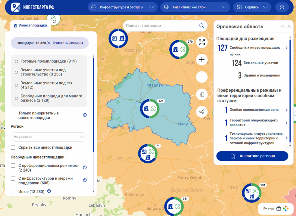Viewport: 296px width, 216px height.
Task: Click the Orel region cluster marker 127
Action: click(x=150, y=108)
